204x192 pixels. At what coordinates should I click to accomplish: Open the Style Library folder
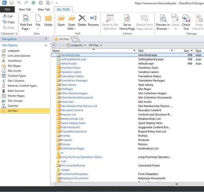[x=68, y=85]
